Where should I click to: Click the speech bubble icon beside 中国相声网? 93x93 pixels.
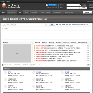click(5, 87)
